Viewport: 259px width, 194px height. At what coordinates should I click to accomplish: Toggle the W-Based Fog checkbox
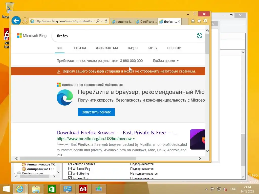[70, 168]
